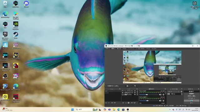Viewport: 200px width, 112px height.
Task: Open the fade transition type dropdown
Action: tap(174, 91)
